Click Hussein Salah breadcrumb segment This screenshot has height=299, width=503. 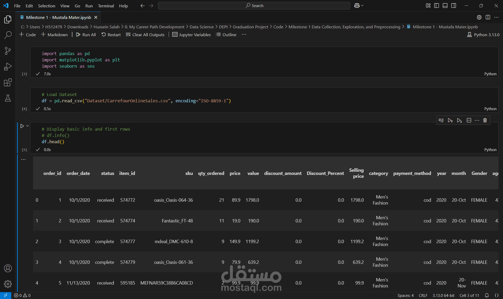[107, 27]
